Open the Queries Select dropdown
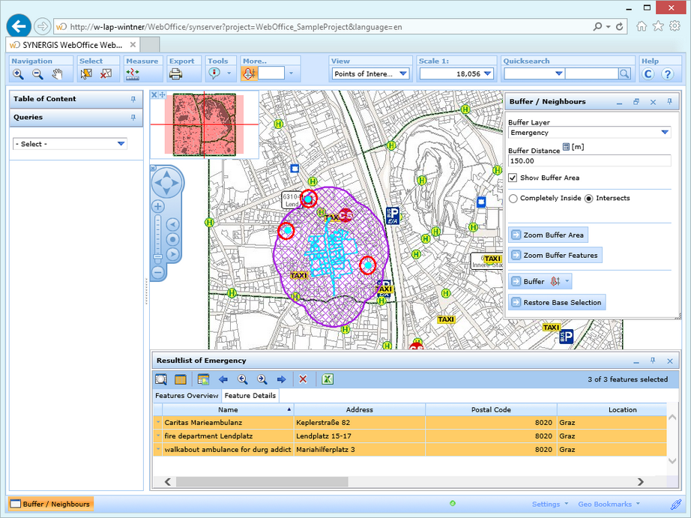691x518 pixels. click(121, 144)
